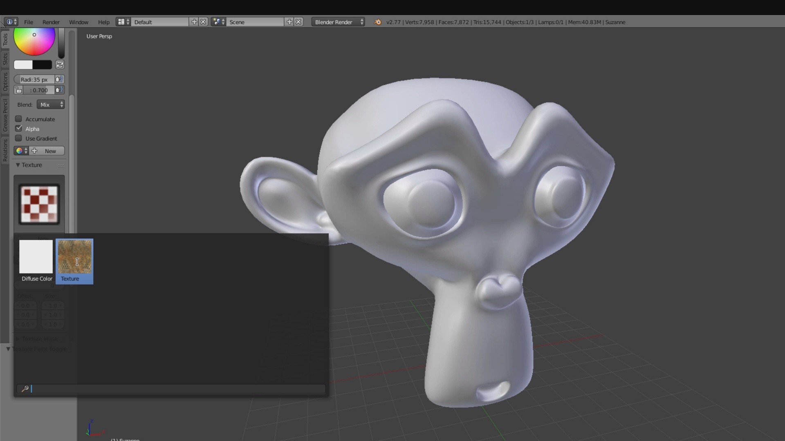This screenshot has width=785, height=441.
Task: Click the Texture panel drag grip
Action: (61, 165)
